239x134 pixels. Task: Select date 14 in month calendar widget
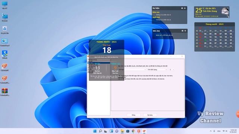[x=221, y=37]
